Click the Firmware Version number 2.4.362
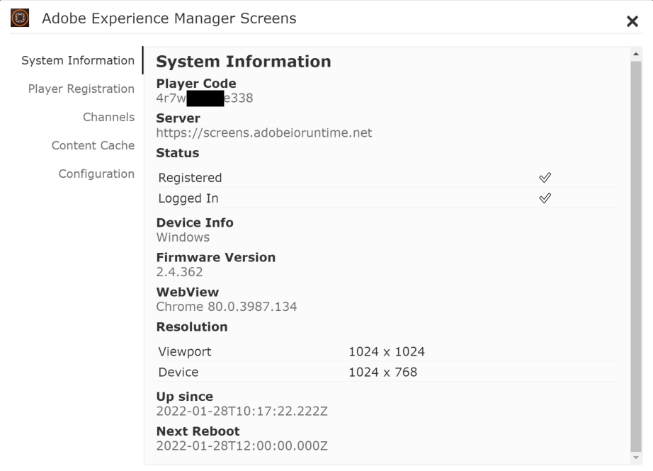 point(179,272)
